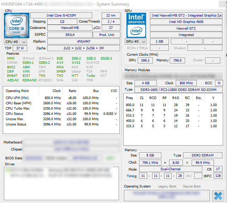
Task: Click the blurred memory module selector
Action: point(172,76)
